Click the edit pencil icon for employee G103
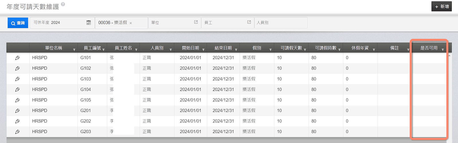The image size is (458, 143). [17, 79]
